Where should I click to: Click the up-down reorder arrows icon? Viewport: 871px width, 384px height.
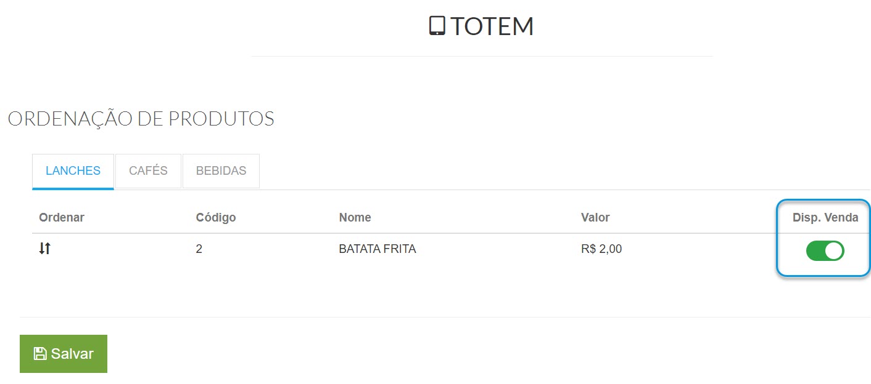(x=44, y=249)
